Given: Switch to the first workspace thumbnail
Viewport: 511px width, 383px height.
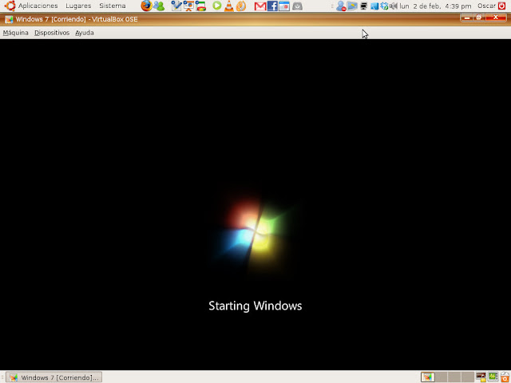Looking at the screenshot, I should pos(427,377).
